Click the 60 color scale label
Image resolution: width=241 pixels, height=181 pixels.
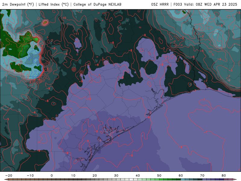point(181,176)
